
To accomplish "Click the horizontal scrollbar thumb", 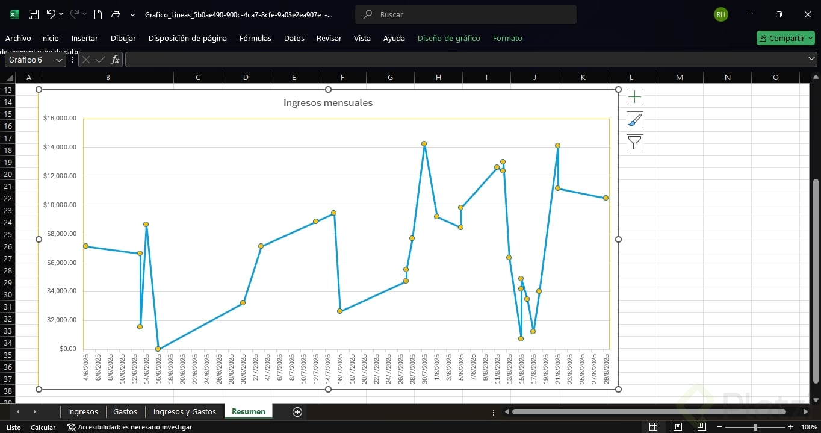I will 649,412.
